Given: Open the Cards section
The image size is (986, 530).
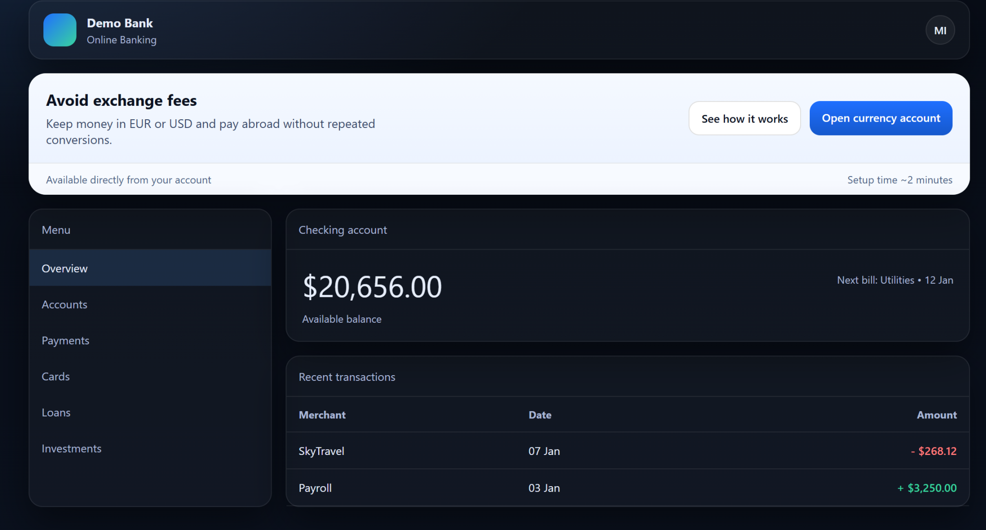Looking at the screenshot, I should [x=55, y=376].
